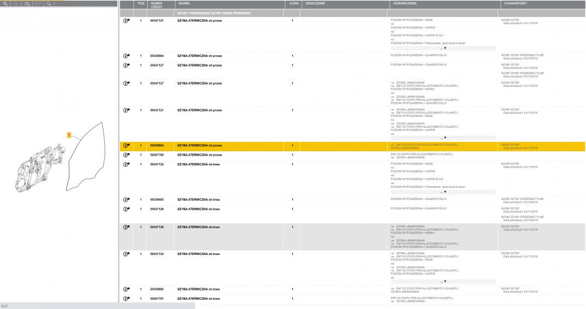The height and width of the screenshot is (309, 586).
Task: Click the ILOSC column header
Action: (294, 3)
